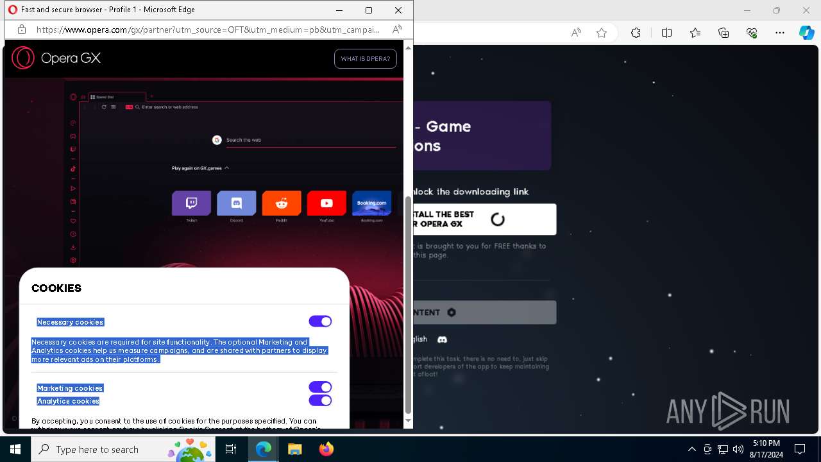Click Read aloud icon in Opera popup address bar

coord(397,30)
